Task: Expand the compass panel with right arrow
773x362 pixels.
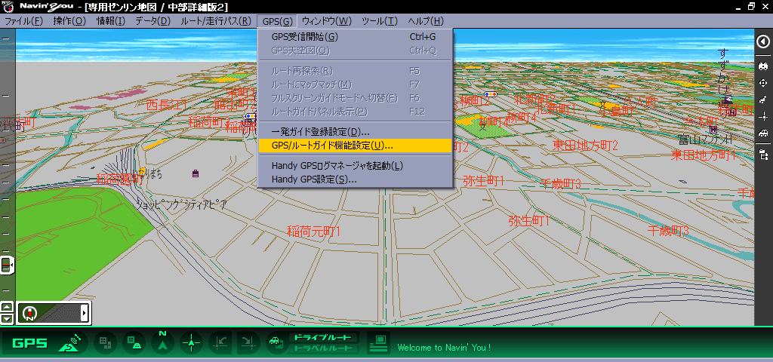Action: [85, 313]
